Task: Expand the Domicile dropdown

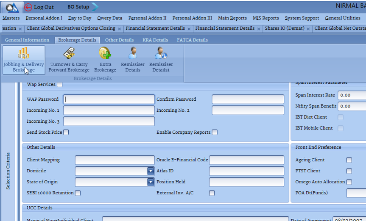Action: [x=151, y=171]
